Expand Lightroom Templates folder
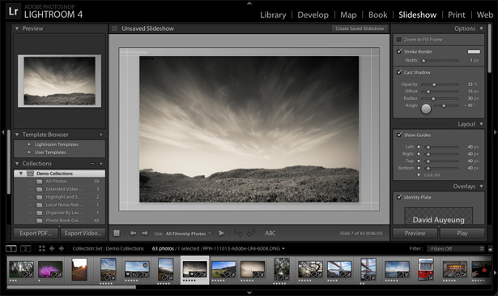This screenshot has width=498, height=296. [x=29, y=144]
